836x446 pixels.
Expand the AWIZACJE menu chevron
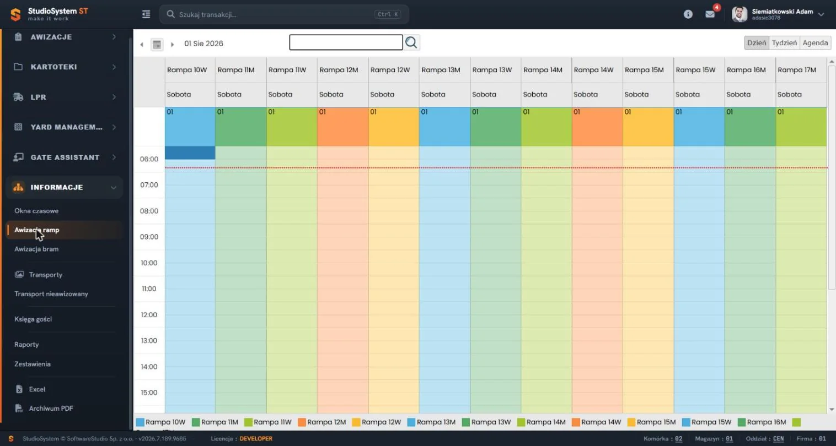114,37
